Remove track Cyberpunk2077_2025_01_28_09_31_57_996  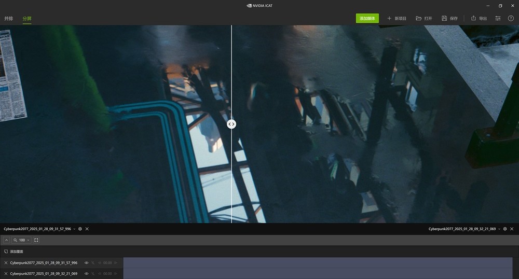pyautogui.click(x=6, y=263)
